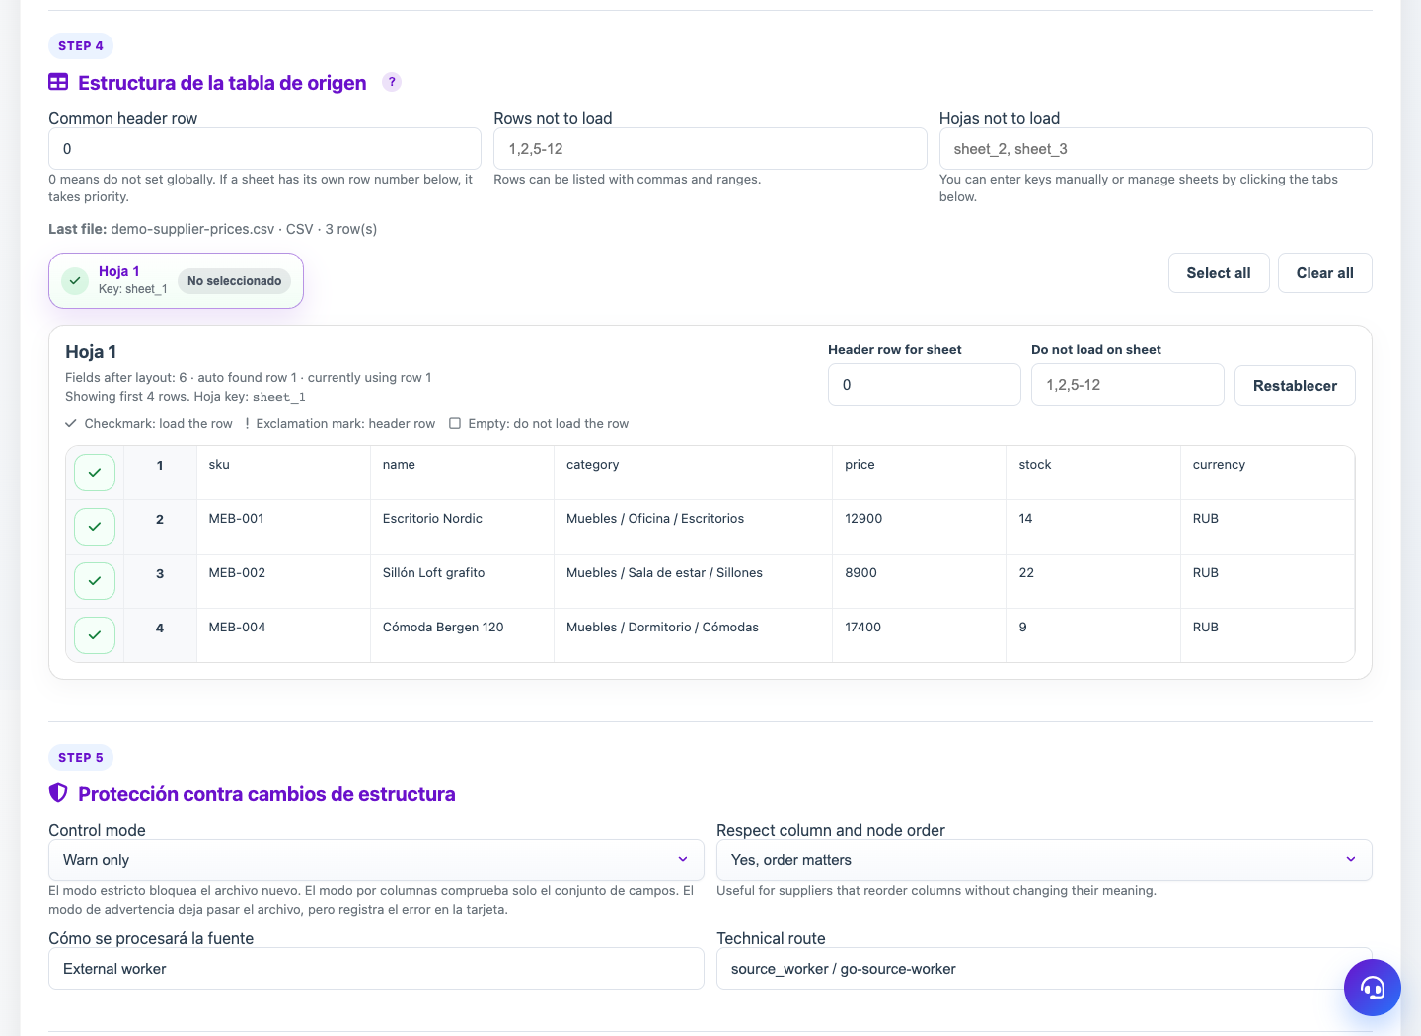Click the Cómo se procesará la fuente field
1421x1036 pixels.
point(376,969)
